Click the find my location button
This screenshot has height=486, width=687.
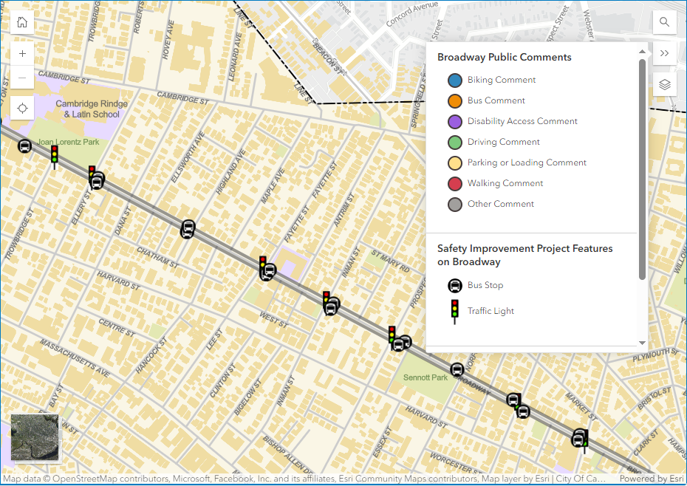point(22,109)
